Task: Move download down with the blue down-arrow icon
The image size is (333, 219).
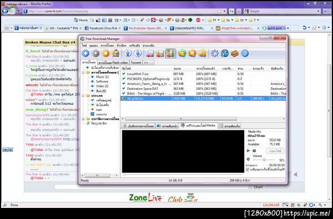Action: [138, 53]
